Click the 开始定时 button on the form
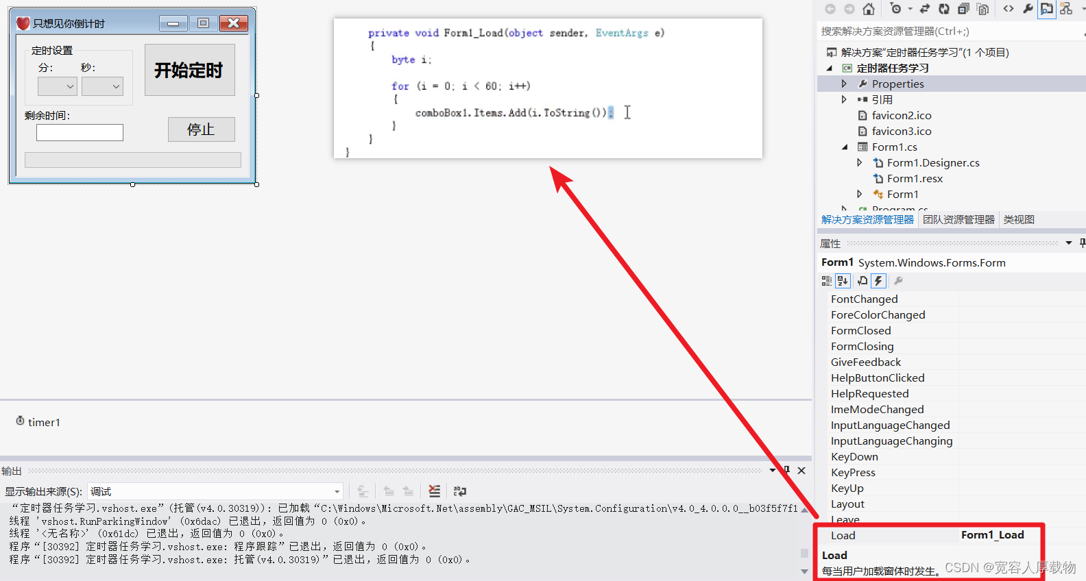1086x581 pixels. [189, 70]
